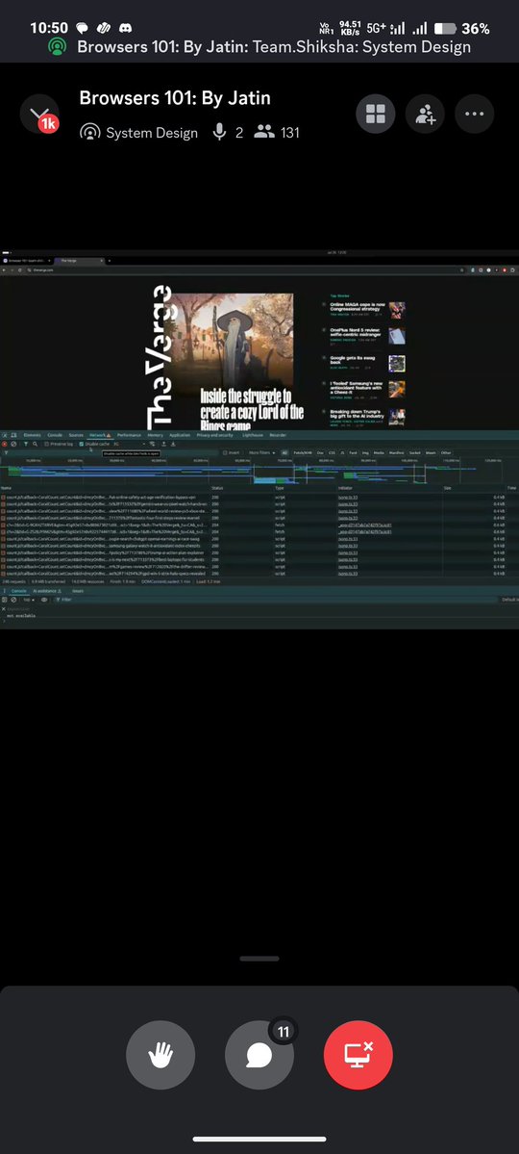Viewport: 519px width, 1154px height.
Task: Tap the pull-up drawer handle
Action: tap(259, 959)
